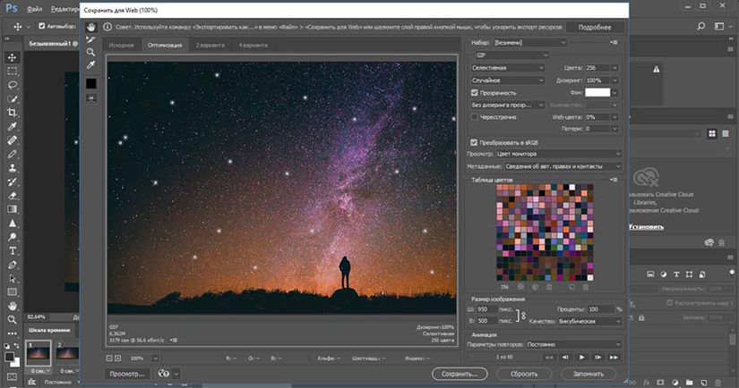Viewport: 739px width, 388px height.
Task: Select the Eyedropper tool in the dialog
Action: (91, 66)
